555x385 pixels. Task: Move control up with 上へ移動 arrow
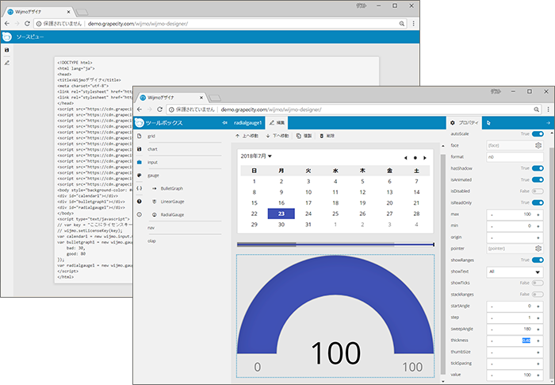[x=237, y=137]
